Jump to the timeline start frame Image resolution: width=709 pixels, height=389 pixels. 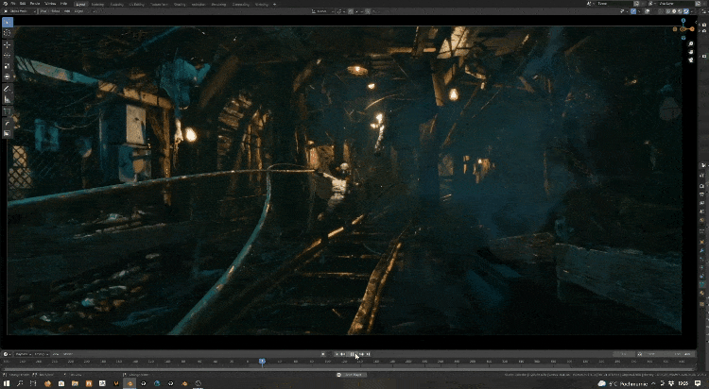(337, 354)
